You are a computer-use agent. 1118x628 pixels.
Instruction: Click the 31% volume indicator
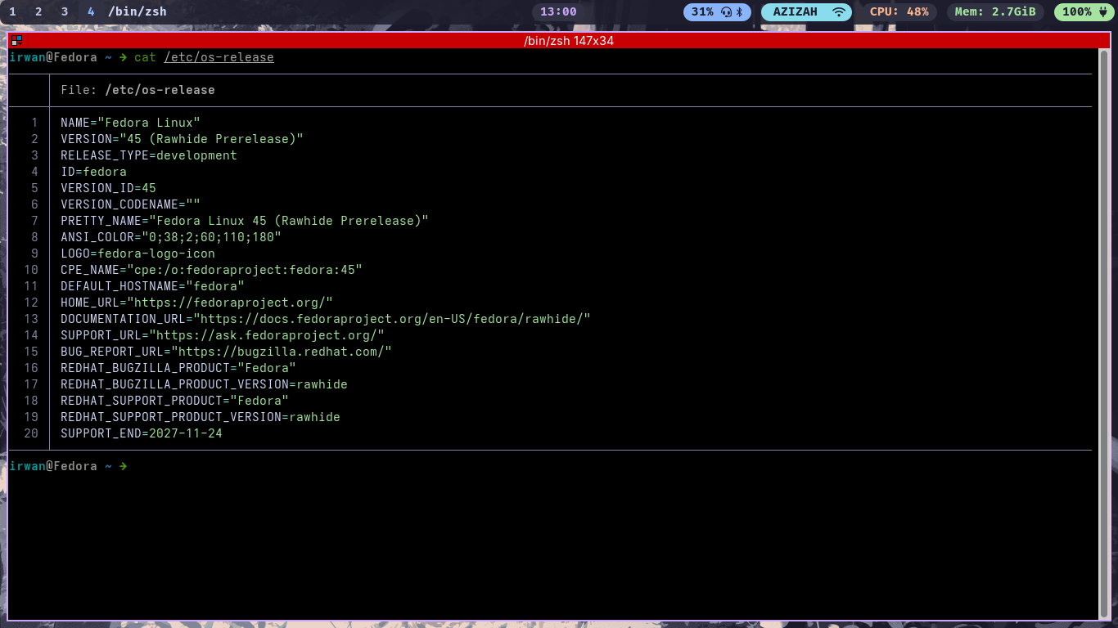(702, 12)
